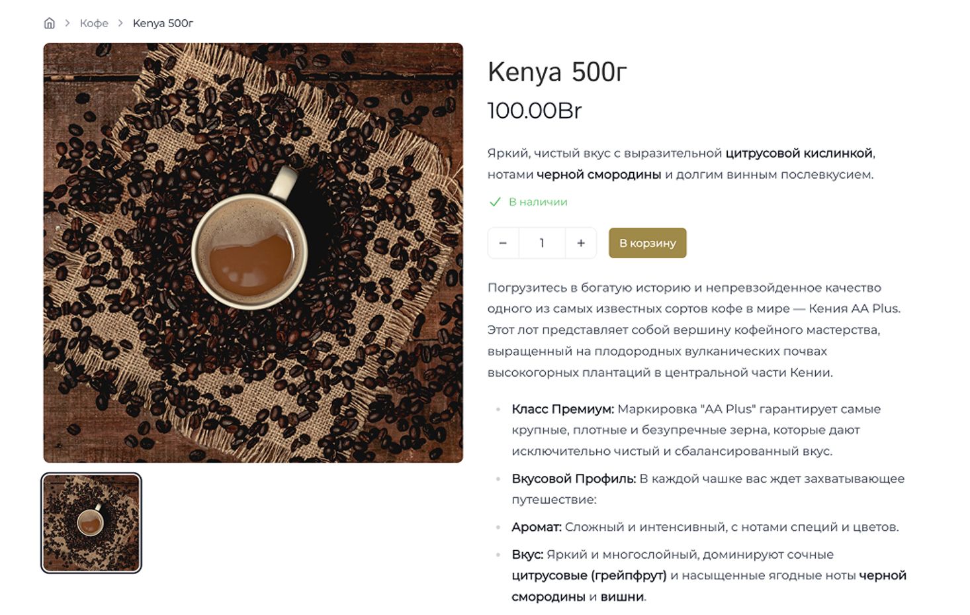Click the Класс Премиум bullet heading
The height and width of the screenshot is (615, 970).
563,409
